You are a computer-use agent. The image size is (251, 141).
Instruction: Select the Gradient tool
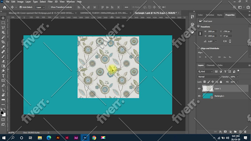(3, 66)
